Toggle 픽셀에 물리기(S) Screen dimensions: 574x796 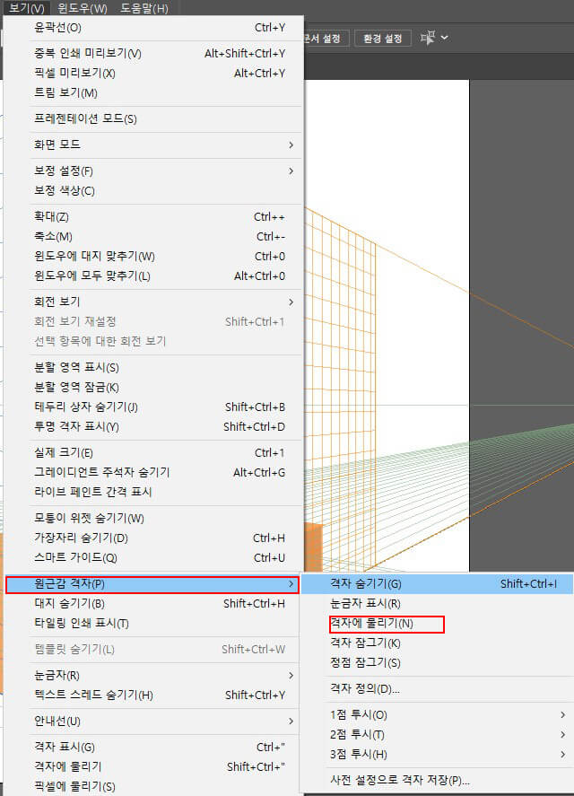tap(152, 787)
